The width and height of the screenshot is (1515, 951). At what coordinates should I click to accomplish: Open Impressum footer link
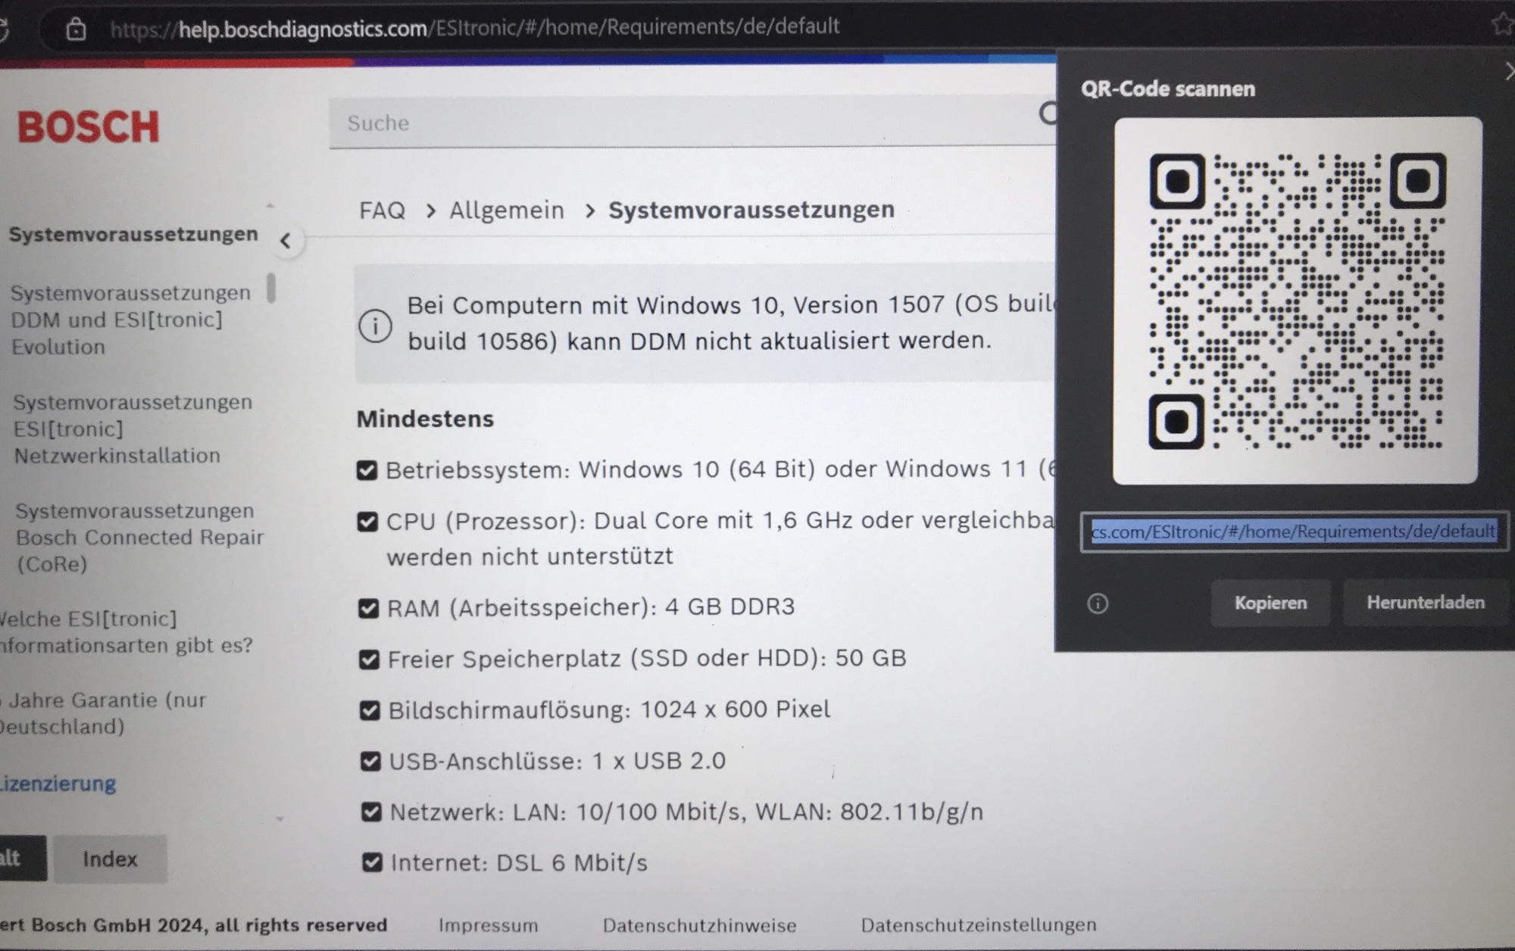(488, 925)
